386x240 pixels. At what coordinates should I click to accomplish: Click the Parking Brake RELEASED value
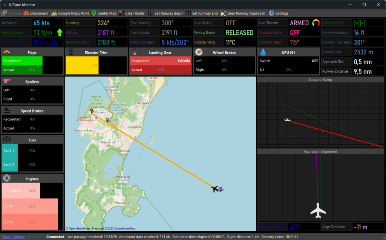pos(239,32)
